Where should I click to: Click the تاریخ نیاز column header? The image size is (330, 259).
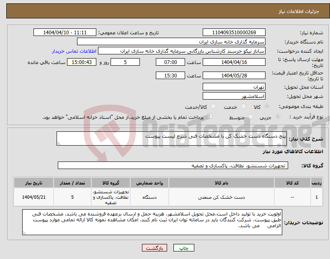click(x=34, y=183)
